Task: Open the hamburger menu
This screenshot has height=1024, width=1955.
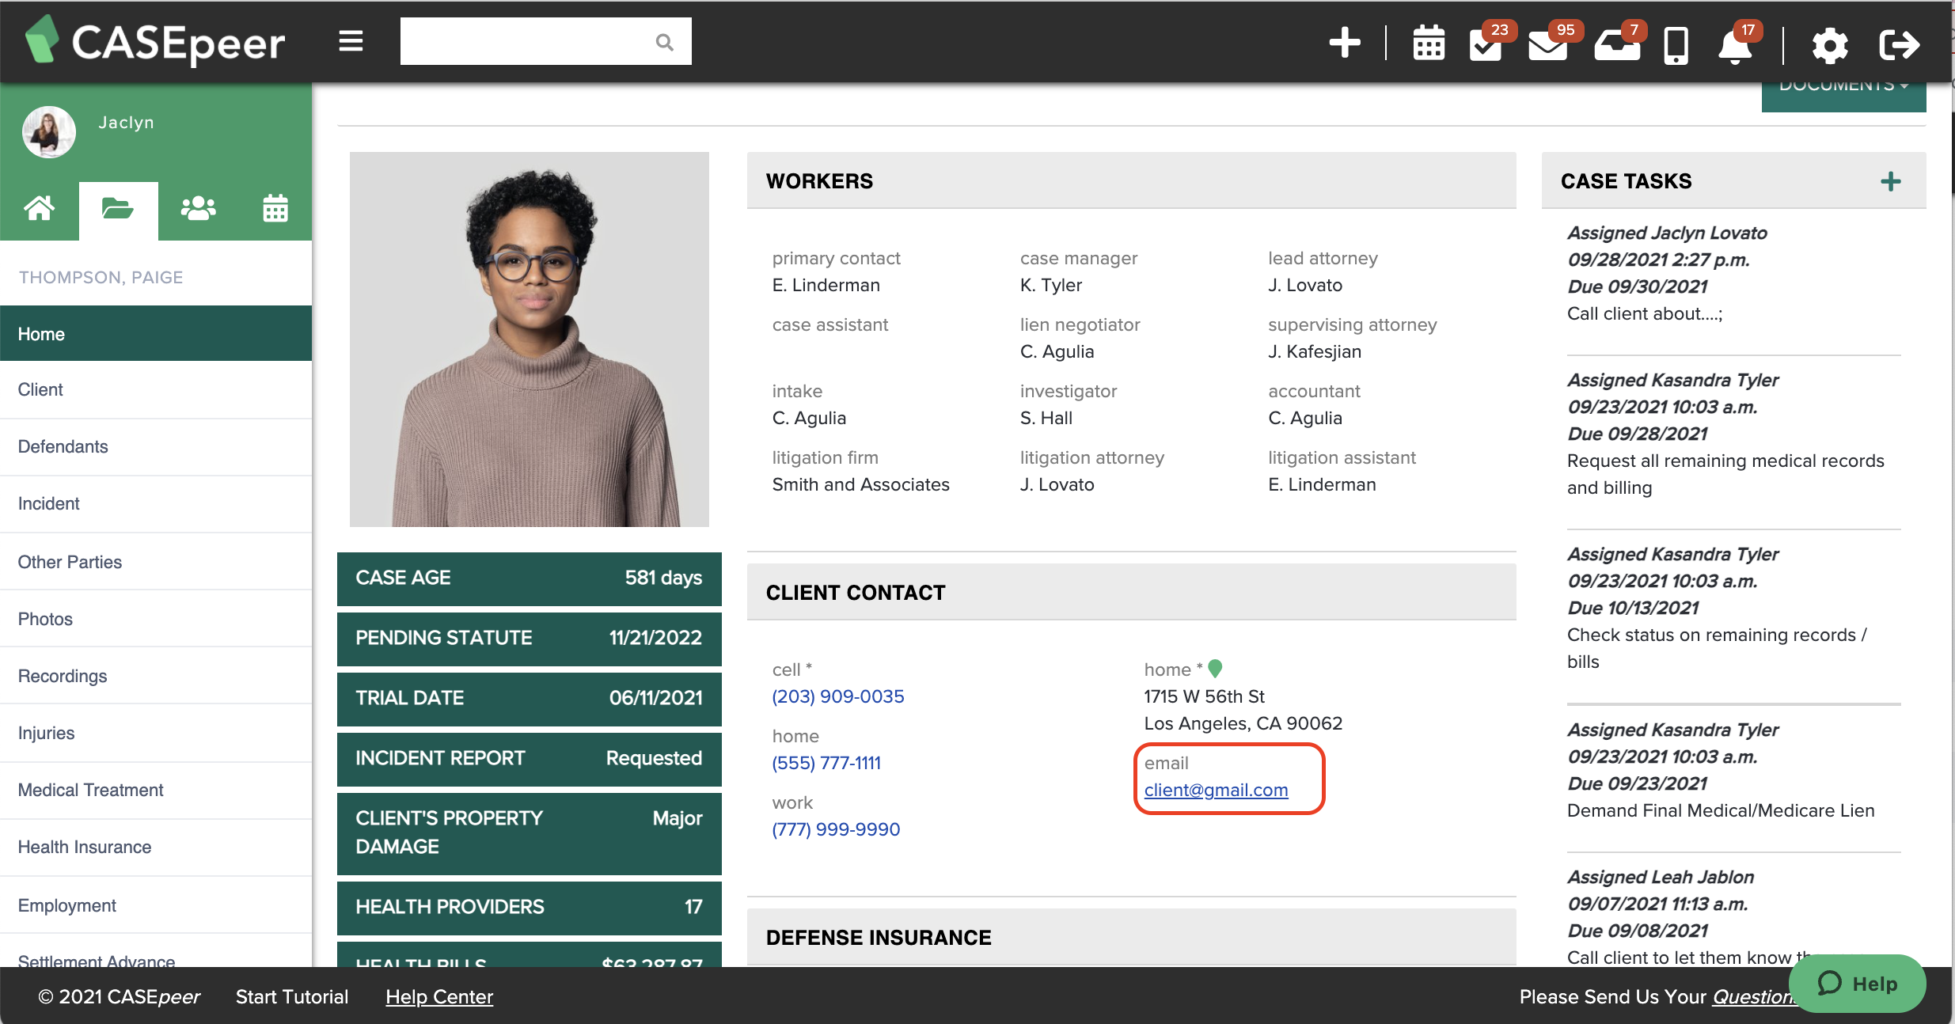Action: pos(351,41)
